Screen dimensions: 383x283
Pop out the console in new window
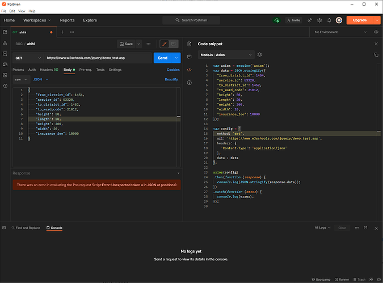pyautogui.click(x=365, y=228)
